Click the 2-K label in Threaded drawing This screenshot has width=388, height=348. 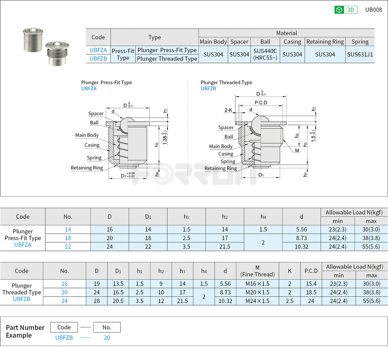pyautogui.click(x=228, y=110)
